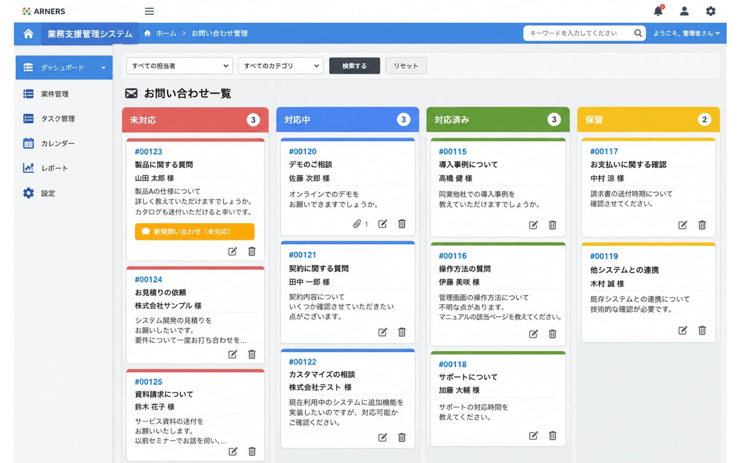
Task: Open the attachment paperclip on #00120
Action: click(x=357, y=224)
